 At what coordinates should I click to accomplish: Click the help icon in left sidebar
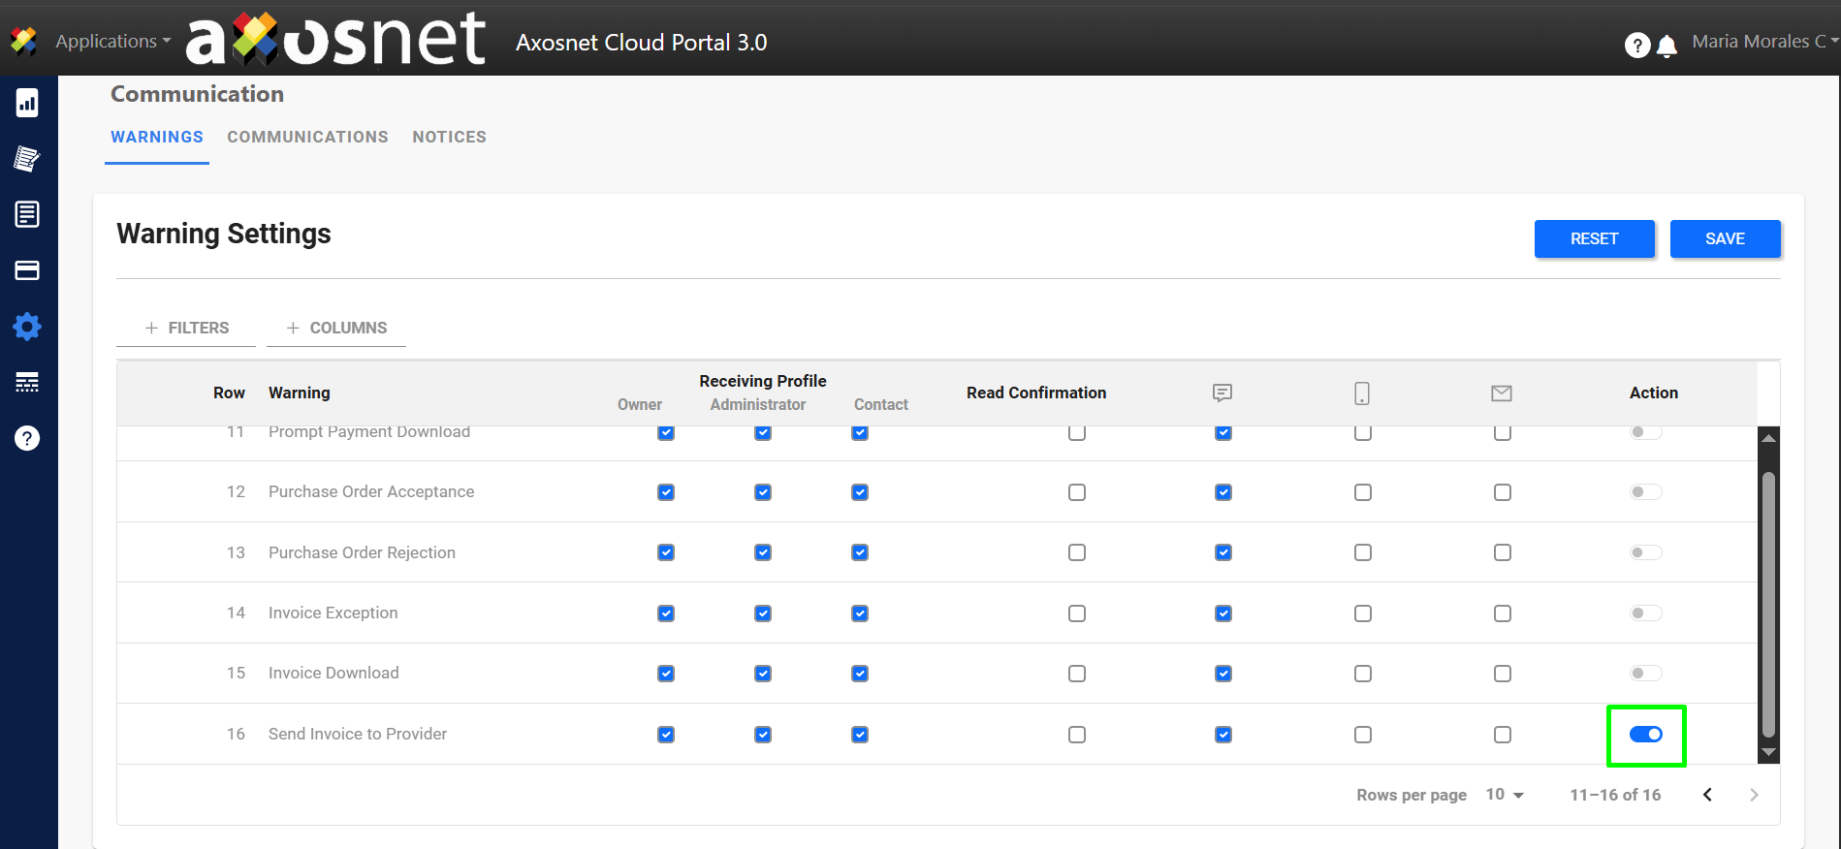[27, 438]
